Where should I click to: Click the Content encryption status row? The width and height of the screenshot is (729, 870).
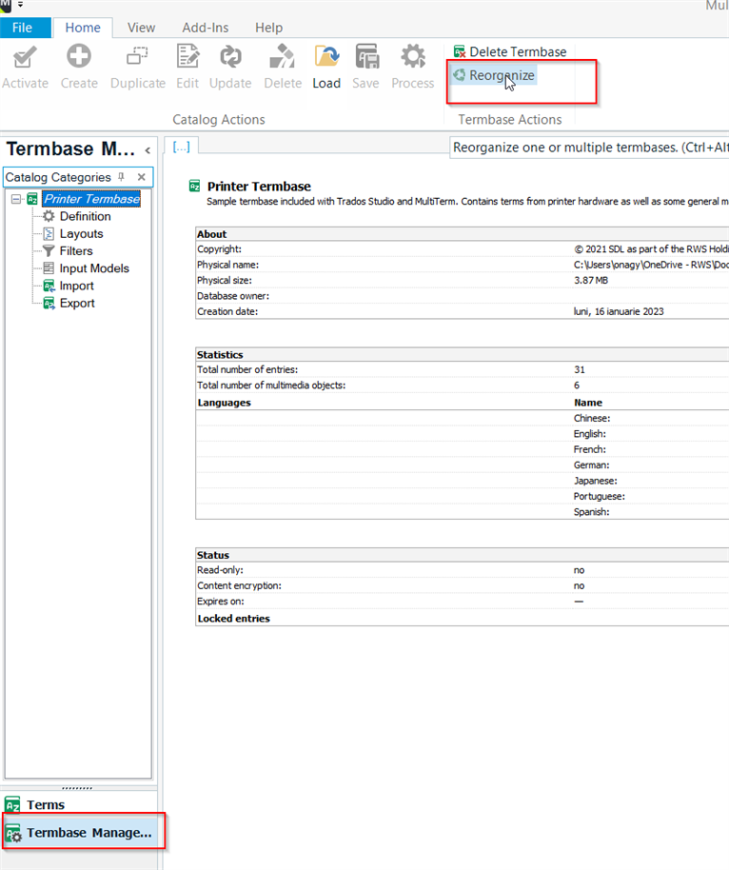[x=463, y=586]
